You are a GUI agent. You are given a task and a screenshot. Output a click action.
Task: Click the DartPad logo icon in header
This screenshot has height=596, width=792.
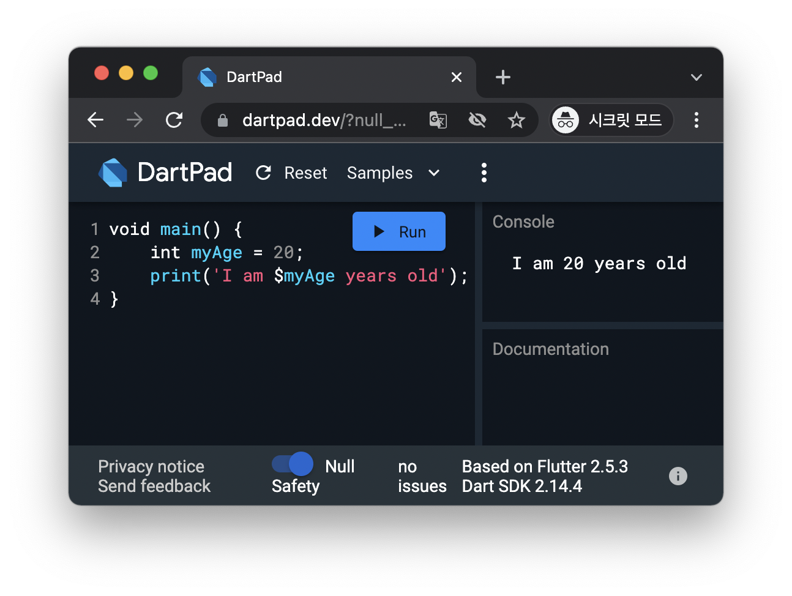tap(113, 173)
